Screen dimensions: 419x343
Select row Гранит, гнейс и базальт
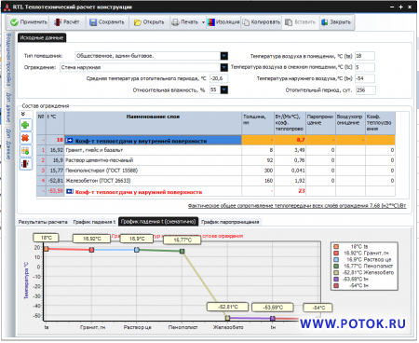[x=216, y=150]
